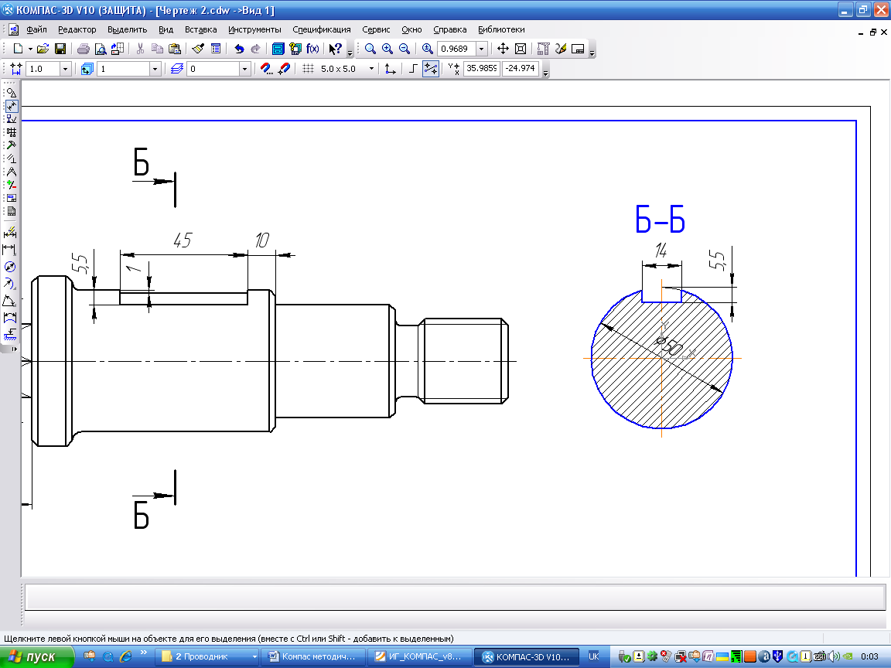The width and height of the screenshot is (891, 668).
Task: Open the Windows пуск start button
Action: coord(36,656)
